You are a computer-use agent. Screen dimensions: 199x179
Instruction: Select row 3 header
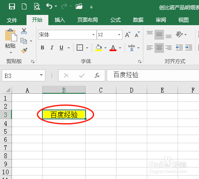[6, 115]
